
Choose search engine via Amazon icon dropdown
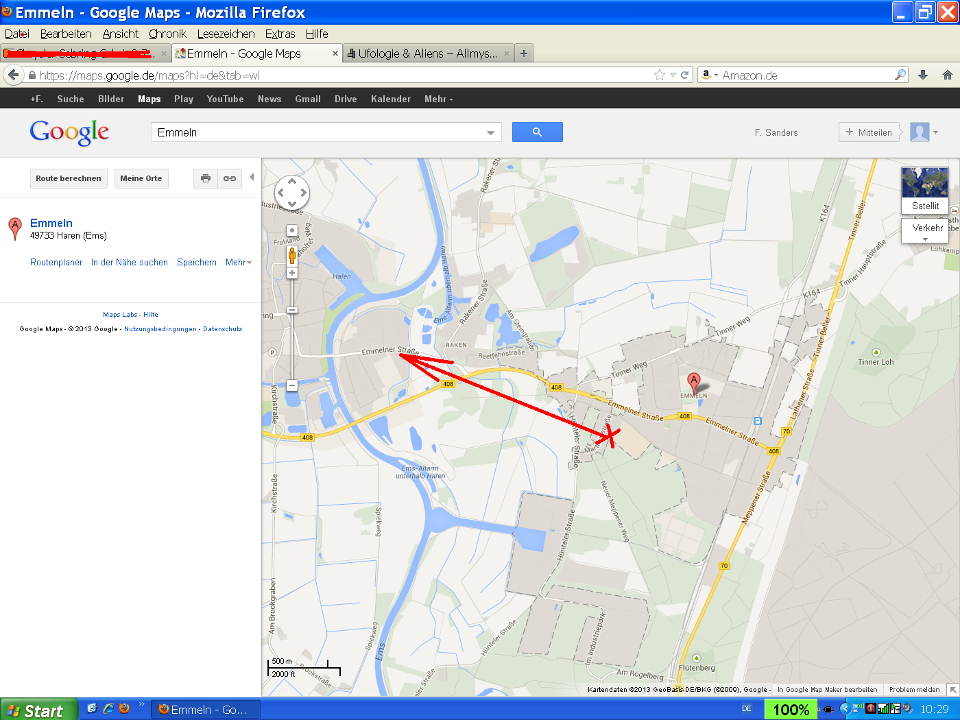[x=709, y=75]
